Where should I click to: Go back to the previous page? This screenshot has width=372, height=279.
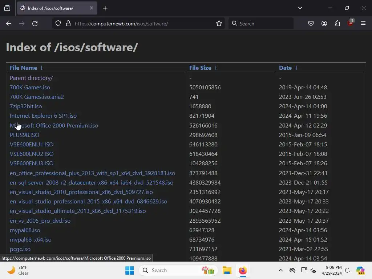click(x=9, y=24)
